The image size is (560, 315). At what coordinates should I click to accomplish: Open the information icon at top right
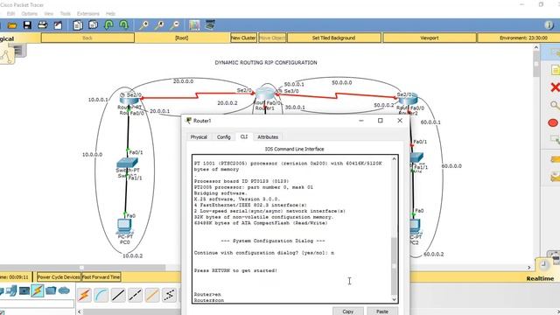click(x=549, y=25)
